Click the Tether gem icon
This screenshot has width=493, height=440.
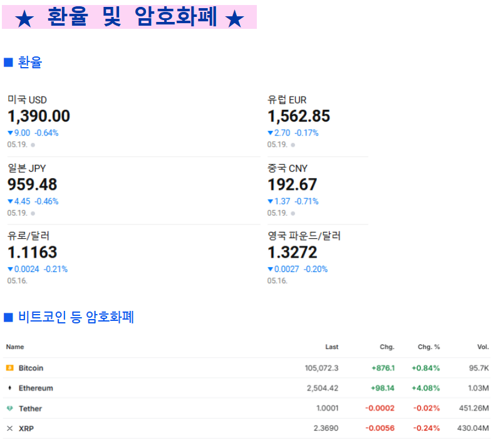(x=10, y=408)
